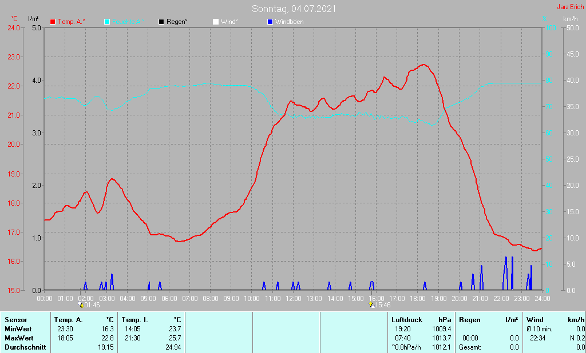Click the '22:34' wind maximum time
586x353 pixels.
click(x=538, y=338)
